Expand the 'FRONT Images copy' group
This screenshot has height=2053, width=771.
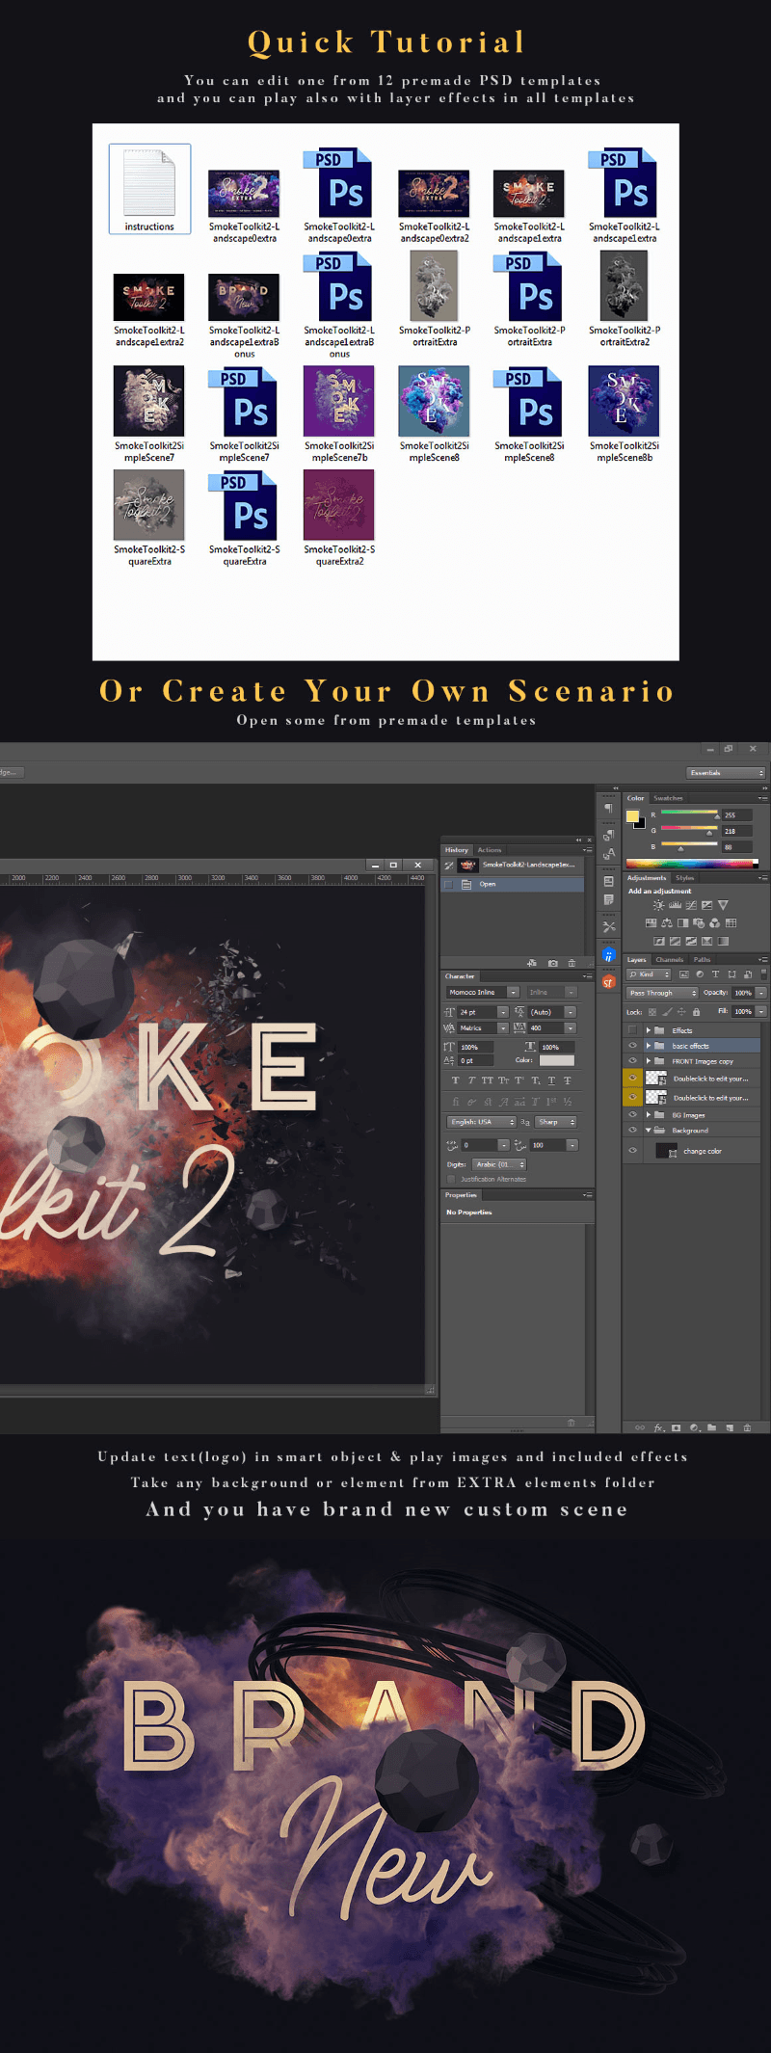(x=649, y=1061)
